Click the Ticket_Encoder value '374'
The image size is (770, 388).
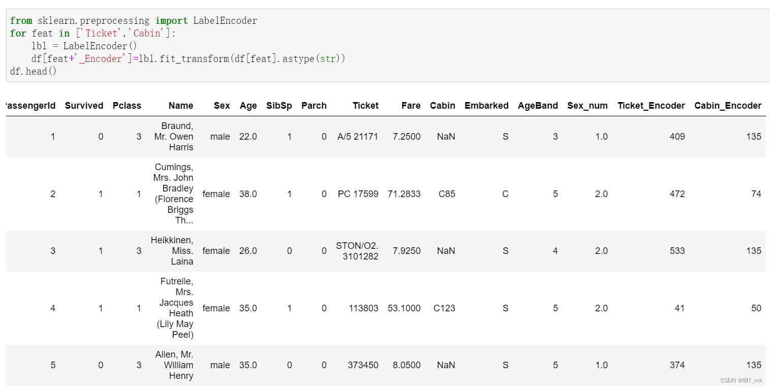point(677,365)
